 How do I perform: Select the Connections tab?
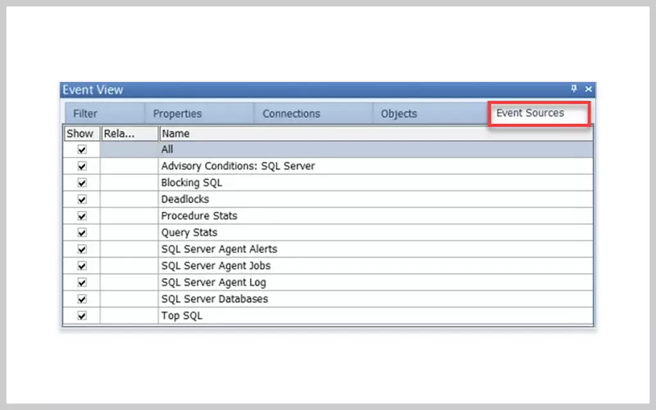291,113
